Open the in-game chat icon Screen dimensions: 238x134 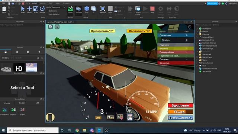[57, 27]
